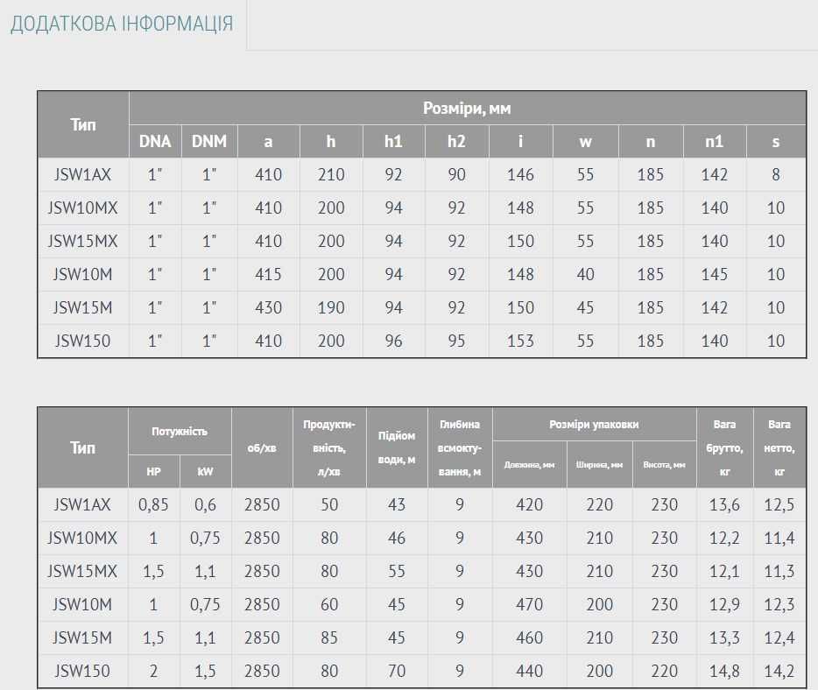Select value 153 in column i
Viewport: 818px width, 690px height.
(520, 341)
